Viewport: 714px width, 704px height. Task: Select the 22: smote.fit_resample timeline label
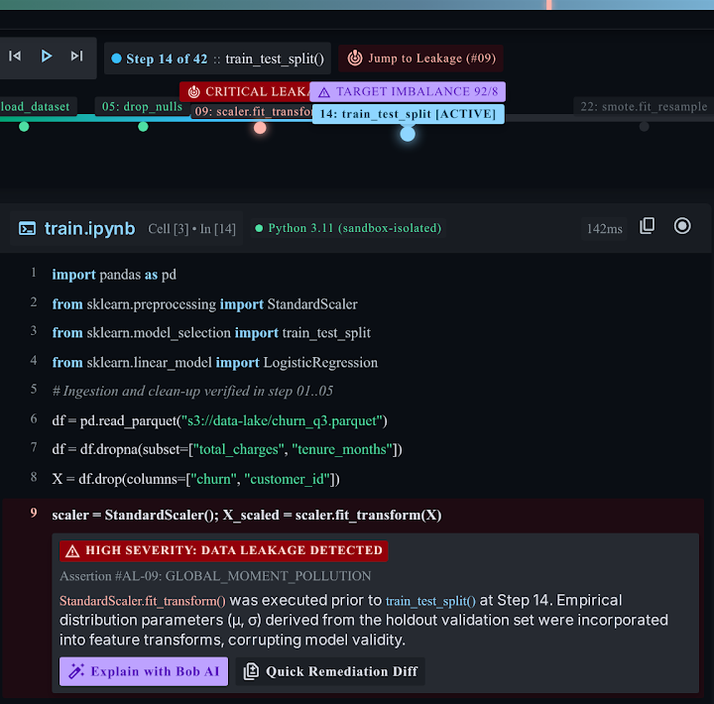pos(644,106)
